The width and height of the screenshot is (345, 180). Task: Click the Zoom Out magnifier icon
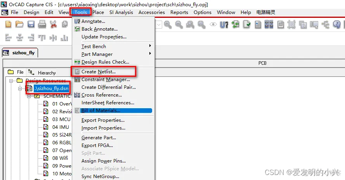point(179,25)
